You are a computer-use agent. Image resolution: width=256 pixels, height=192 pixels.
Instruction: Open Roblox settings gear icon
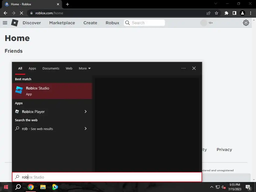246,23
